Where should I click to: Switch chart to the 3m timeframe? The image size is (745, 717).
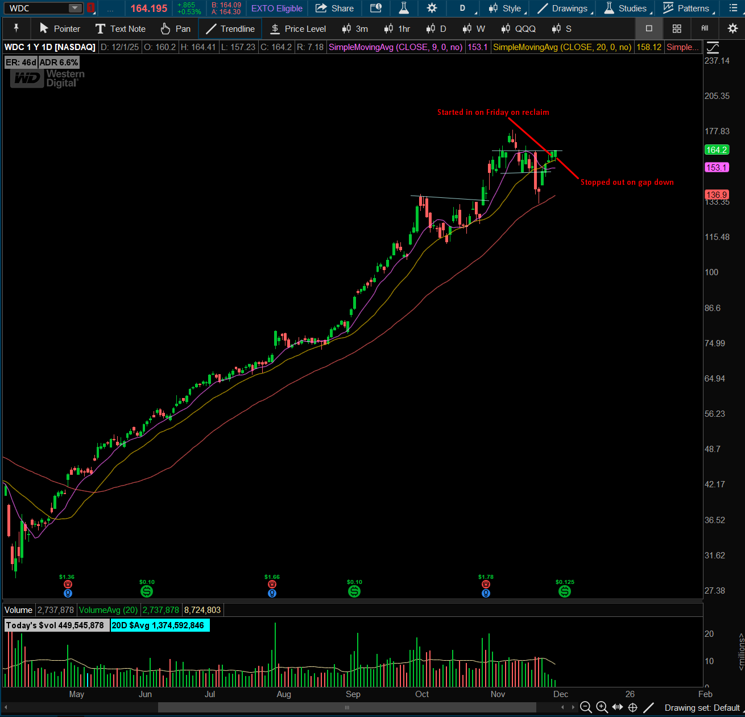pyautogui.click(x=355, y=28)
